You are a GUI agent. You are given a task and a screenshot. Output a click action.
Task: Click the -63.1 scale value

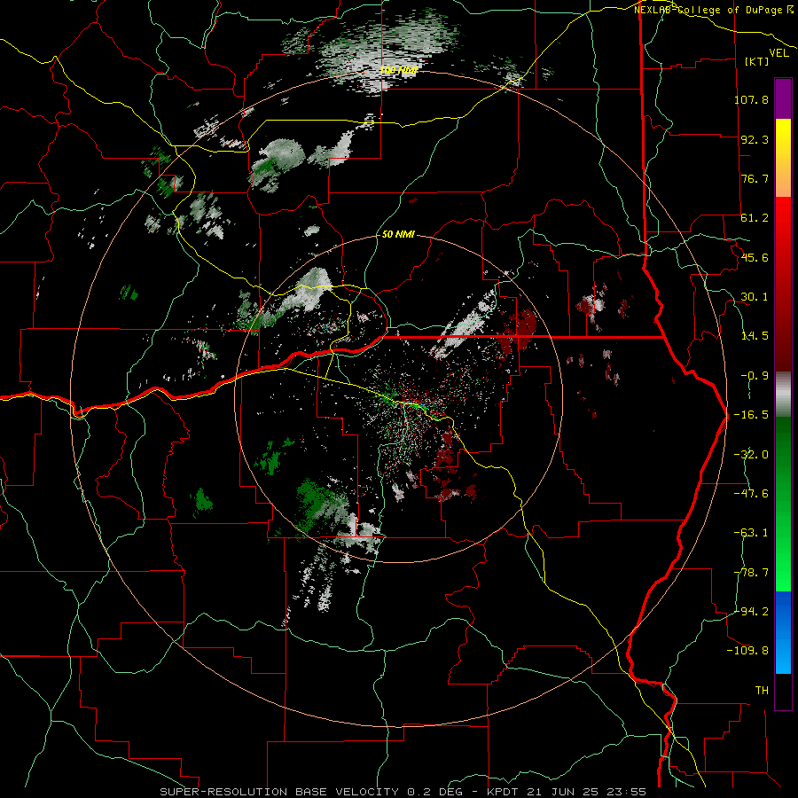(x=751, y=533)
